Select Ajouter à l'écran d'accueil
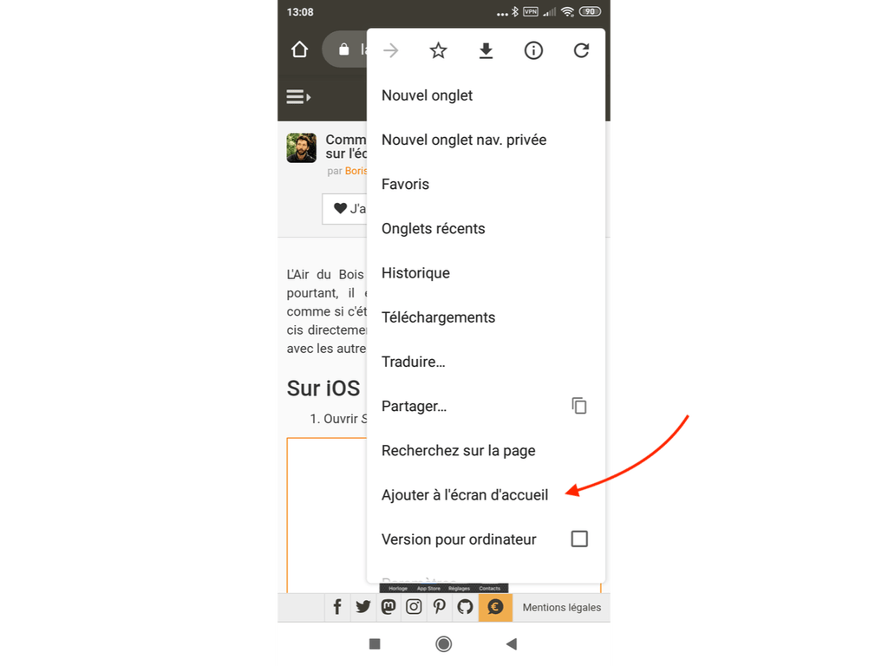888x666 pixels. pyautogui.click(x=465, y=494)
